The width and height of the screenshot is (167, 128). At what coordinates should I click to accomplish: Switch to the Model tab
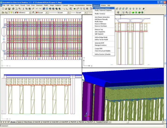[x=13, y=122]
